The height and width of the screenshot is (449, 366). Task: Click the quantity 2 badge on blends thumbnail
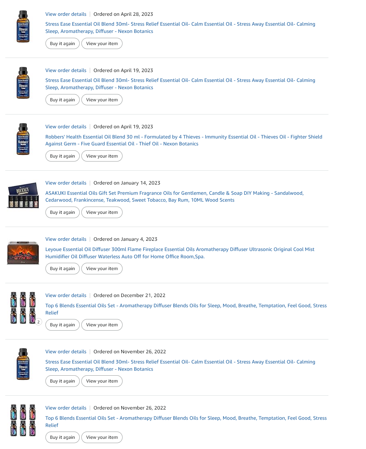[x=39, y=322]
